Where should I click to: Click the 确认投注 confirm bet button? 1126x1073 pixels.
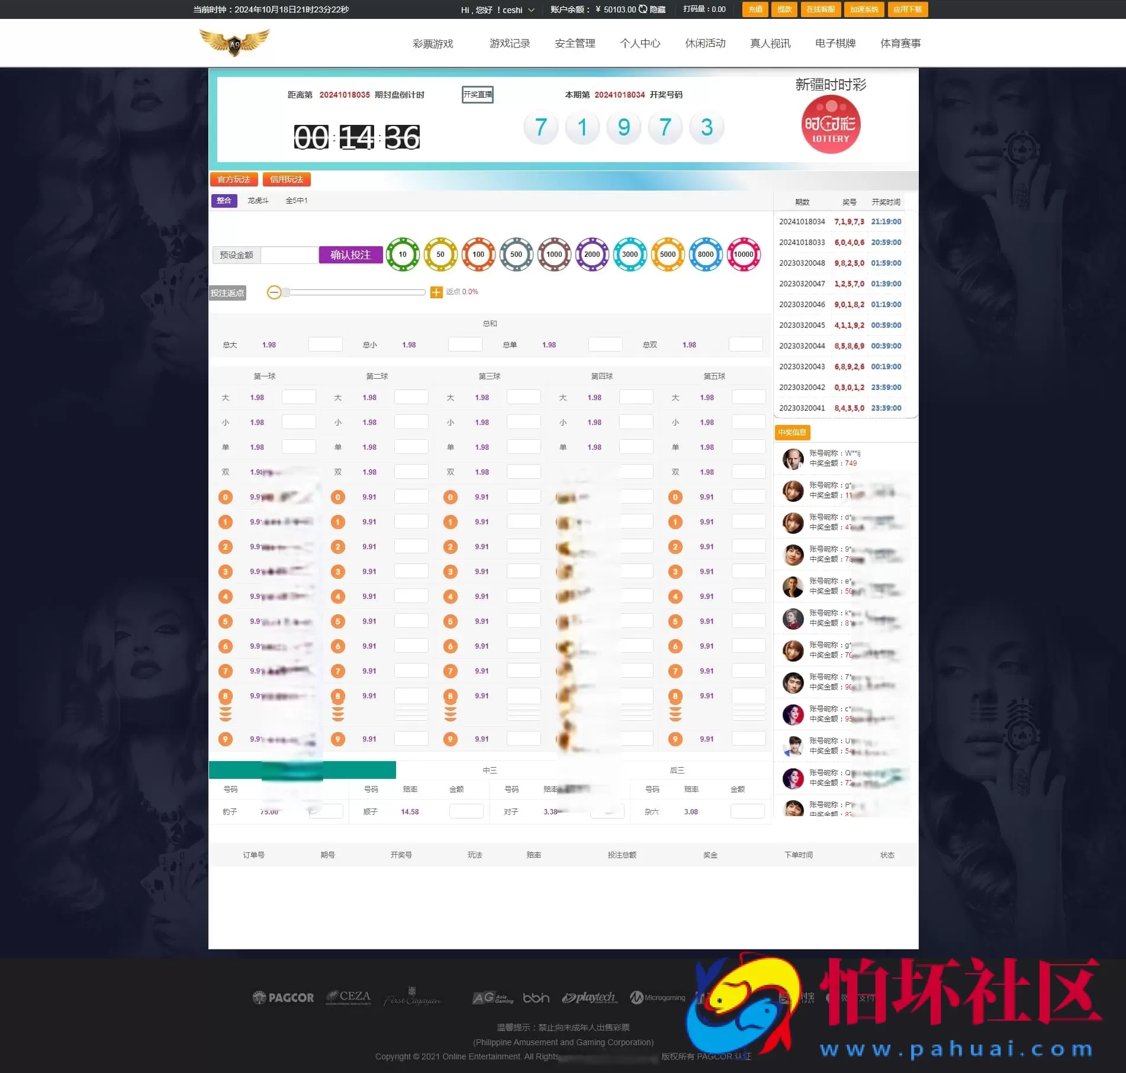pyautogui.click(x=350, y=254)
